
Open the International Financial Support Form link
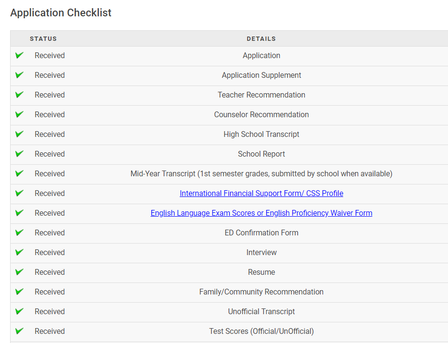(261, 193)
